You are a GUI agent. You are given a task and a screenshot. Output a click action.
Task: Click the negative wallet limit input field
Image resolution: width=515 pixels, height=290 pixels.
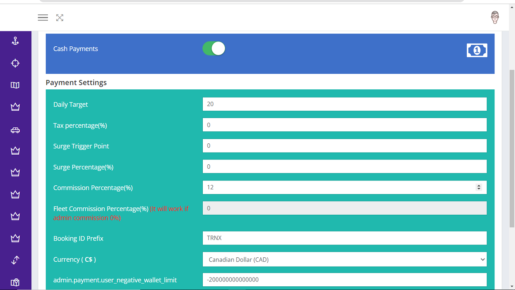click(344, 280)
